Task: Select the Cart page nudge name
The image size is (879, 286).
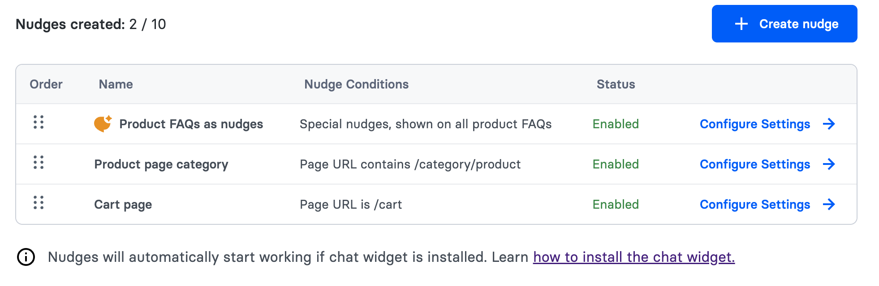Action: click(x=123, y=204)
